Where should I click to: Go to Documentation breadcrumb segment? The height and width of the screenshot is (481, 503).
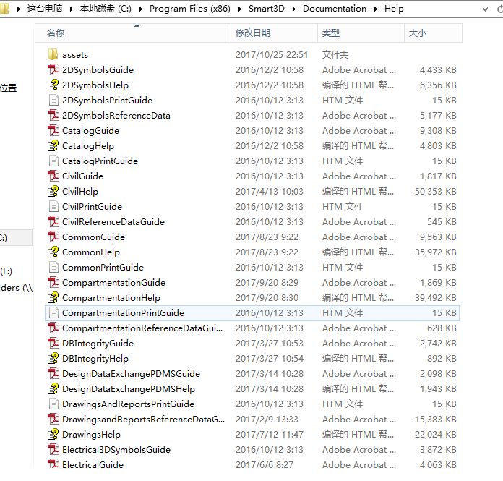point(335,9)
